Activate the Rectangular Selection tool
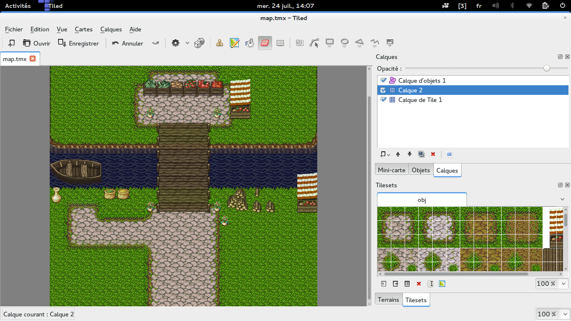Screen dimensions: 571x321 (280, 43)
